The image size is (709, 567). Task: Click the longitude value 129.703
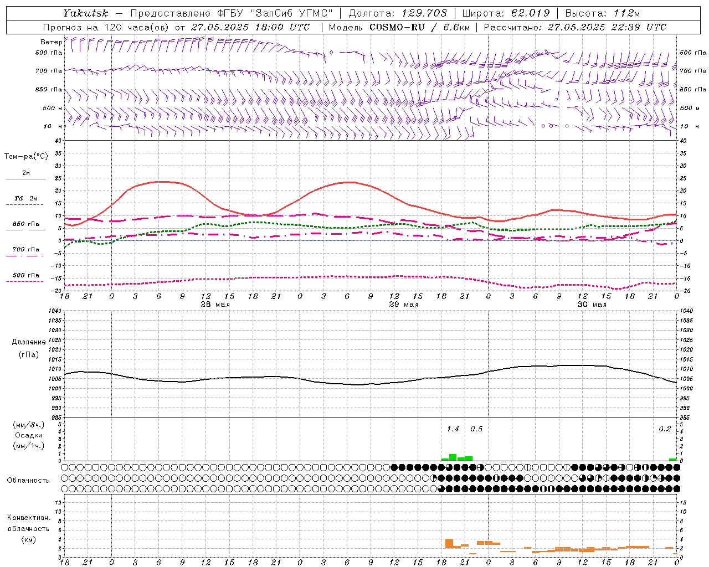(425, 13)
